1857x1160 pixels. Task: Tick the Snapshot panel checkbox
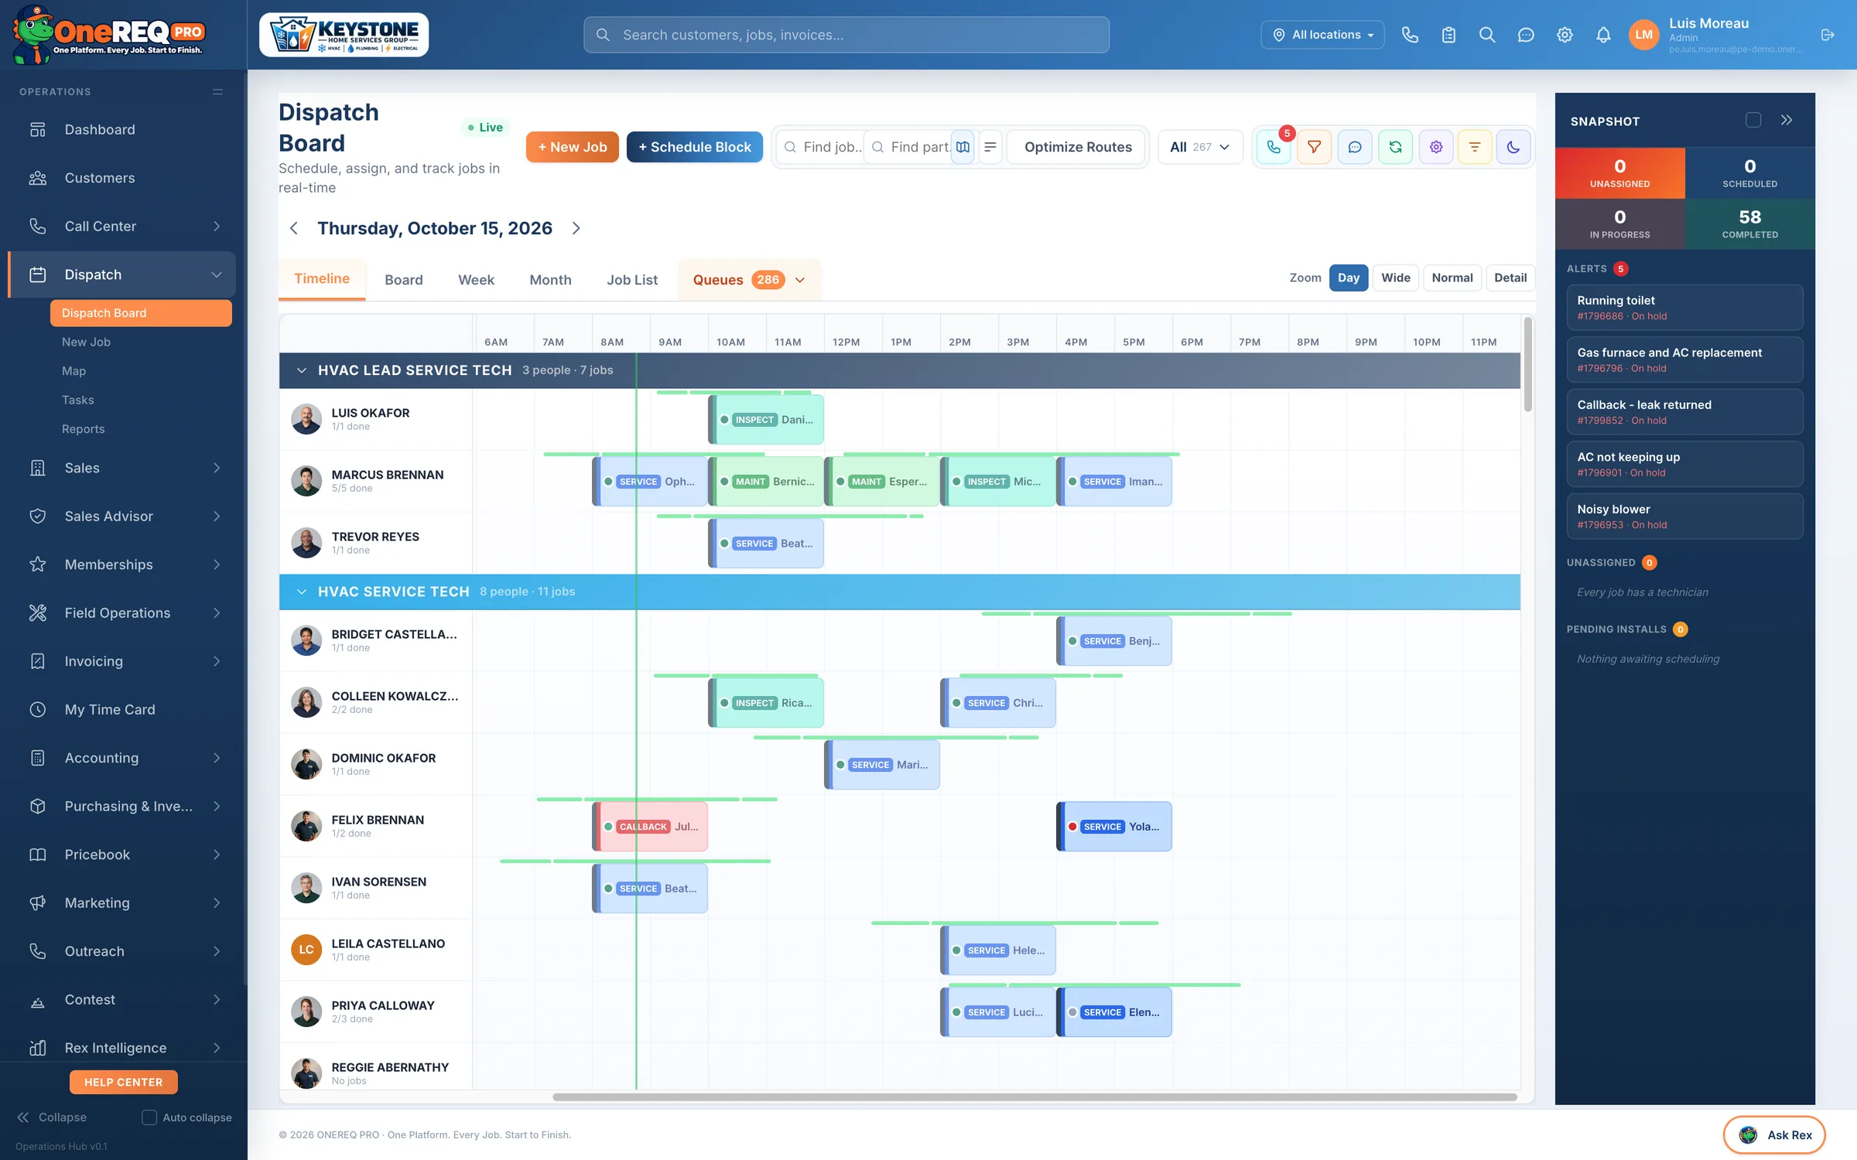click(x=1753, y=121)
